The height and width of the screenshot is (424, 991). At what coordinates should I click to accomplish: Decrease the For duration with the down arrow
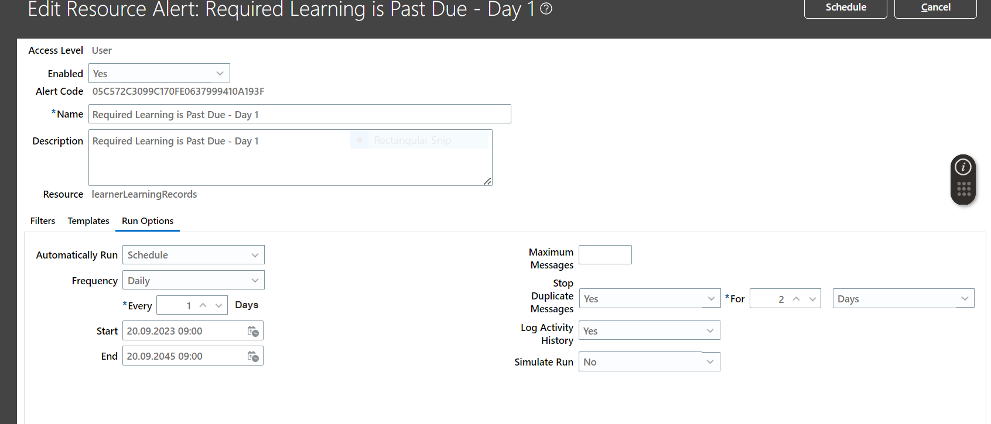(x=812, y=299)
